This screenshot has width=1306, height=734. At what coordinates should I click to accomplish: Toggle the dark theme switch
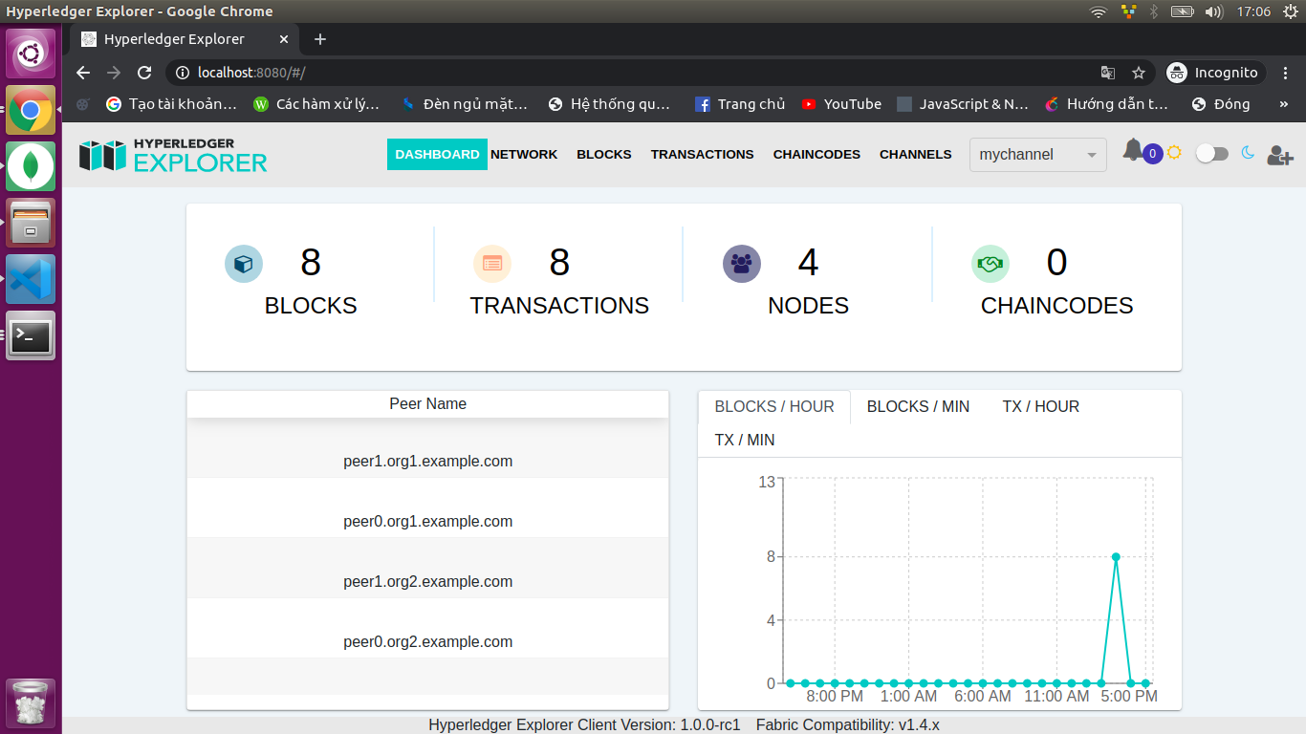[1211, 153]
